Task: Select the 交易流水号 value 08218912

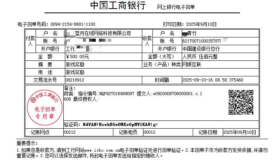Action: [x=75, y=80]
